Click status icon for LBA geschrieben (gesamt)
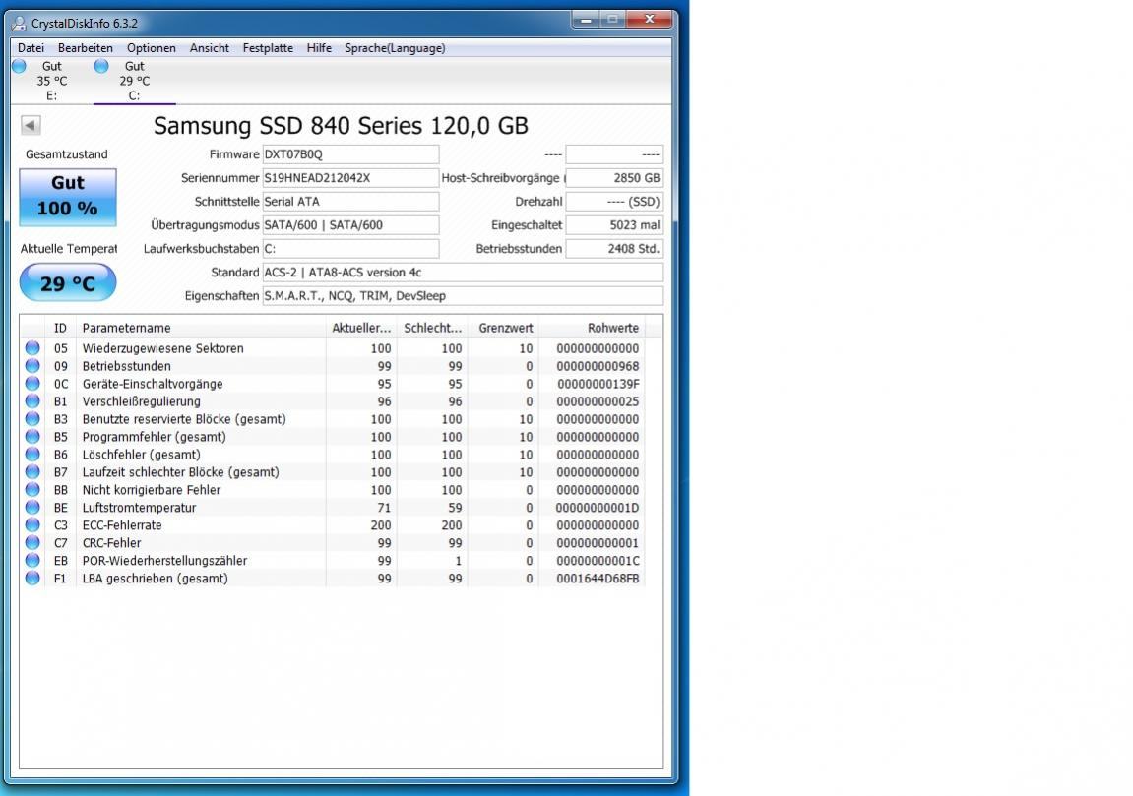 pos(32,578)
